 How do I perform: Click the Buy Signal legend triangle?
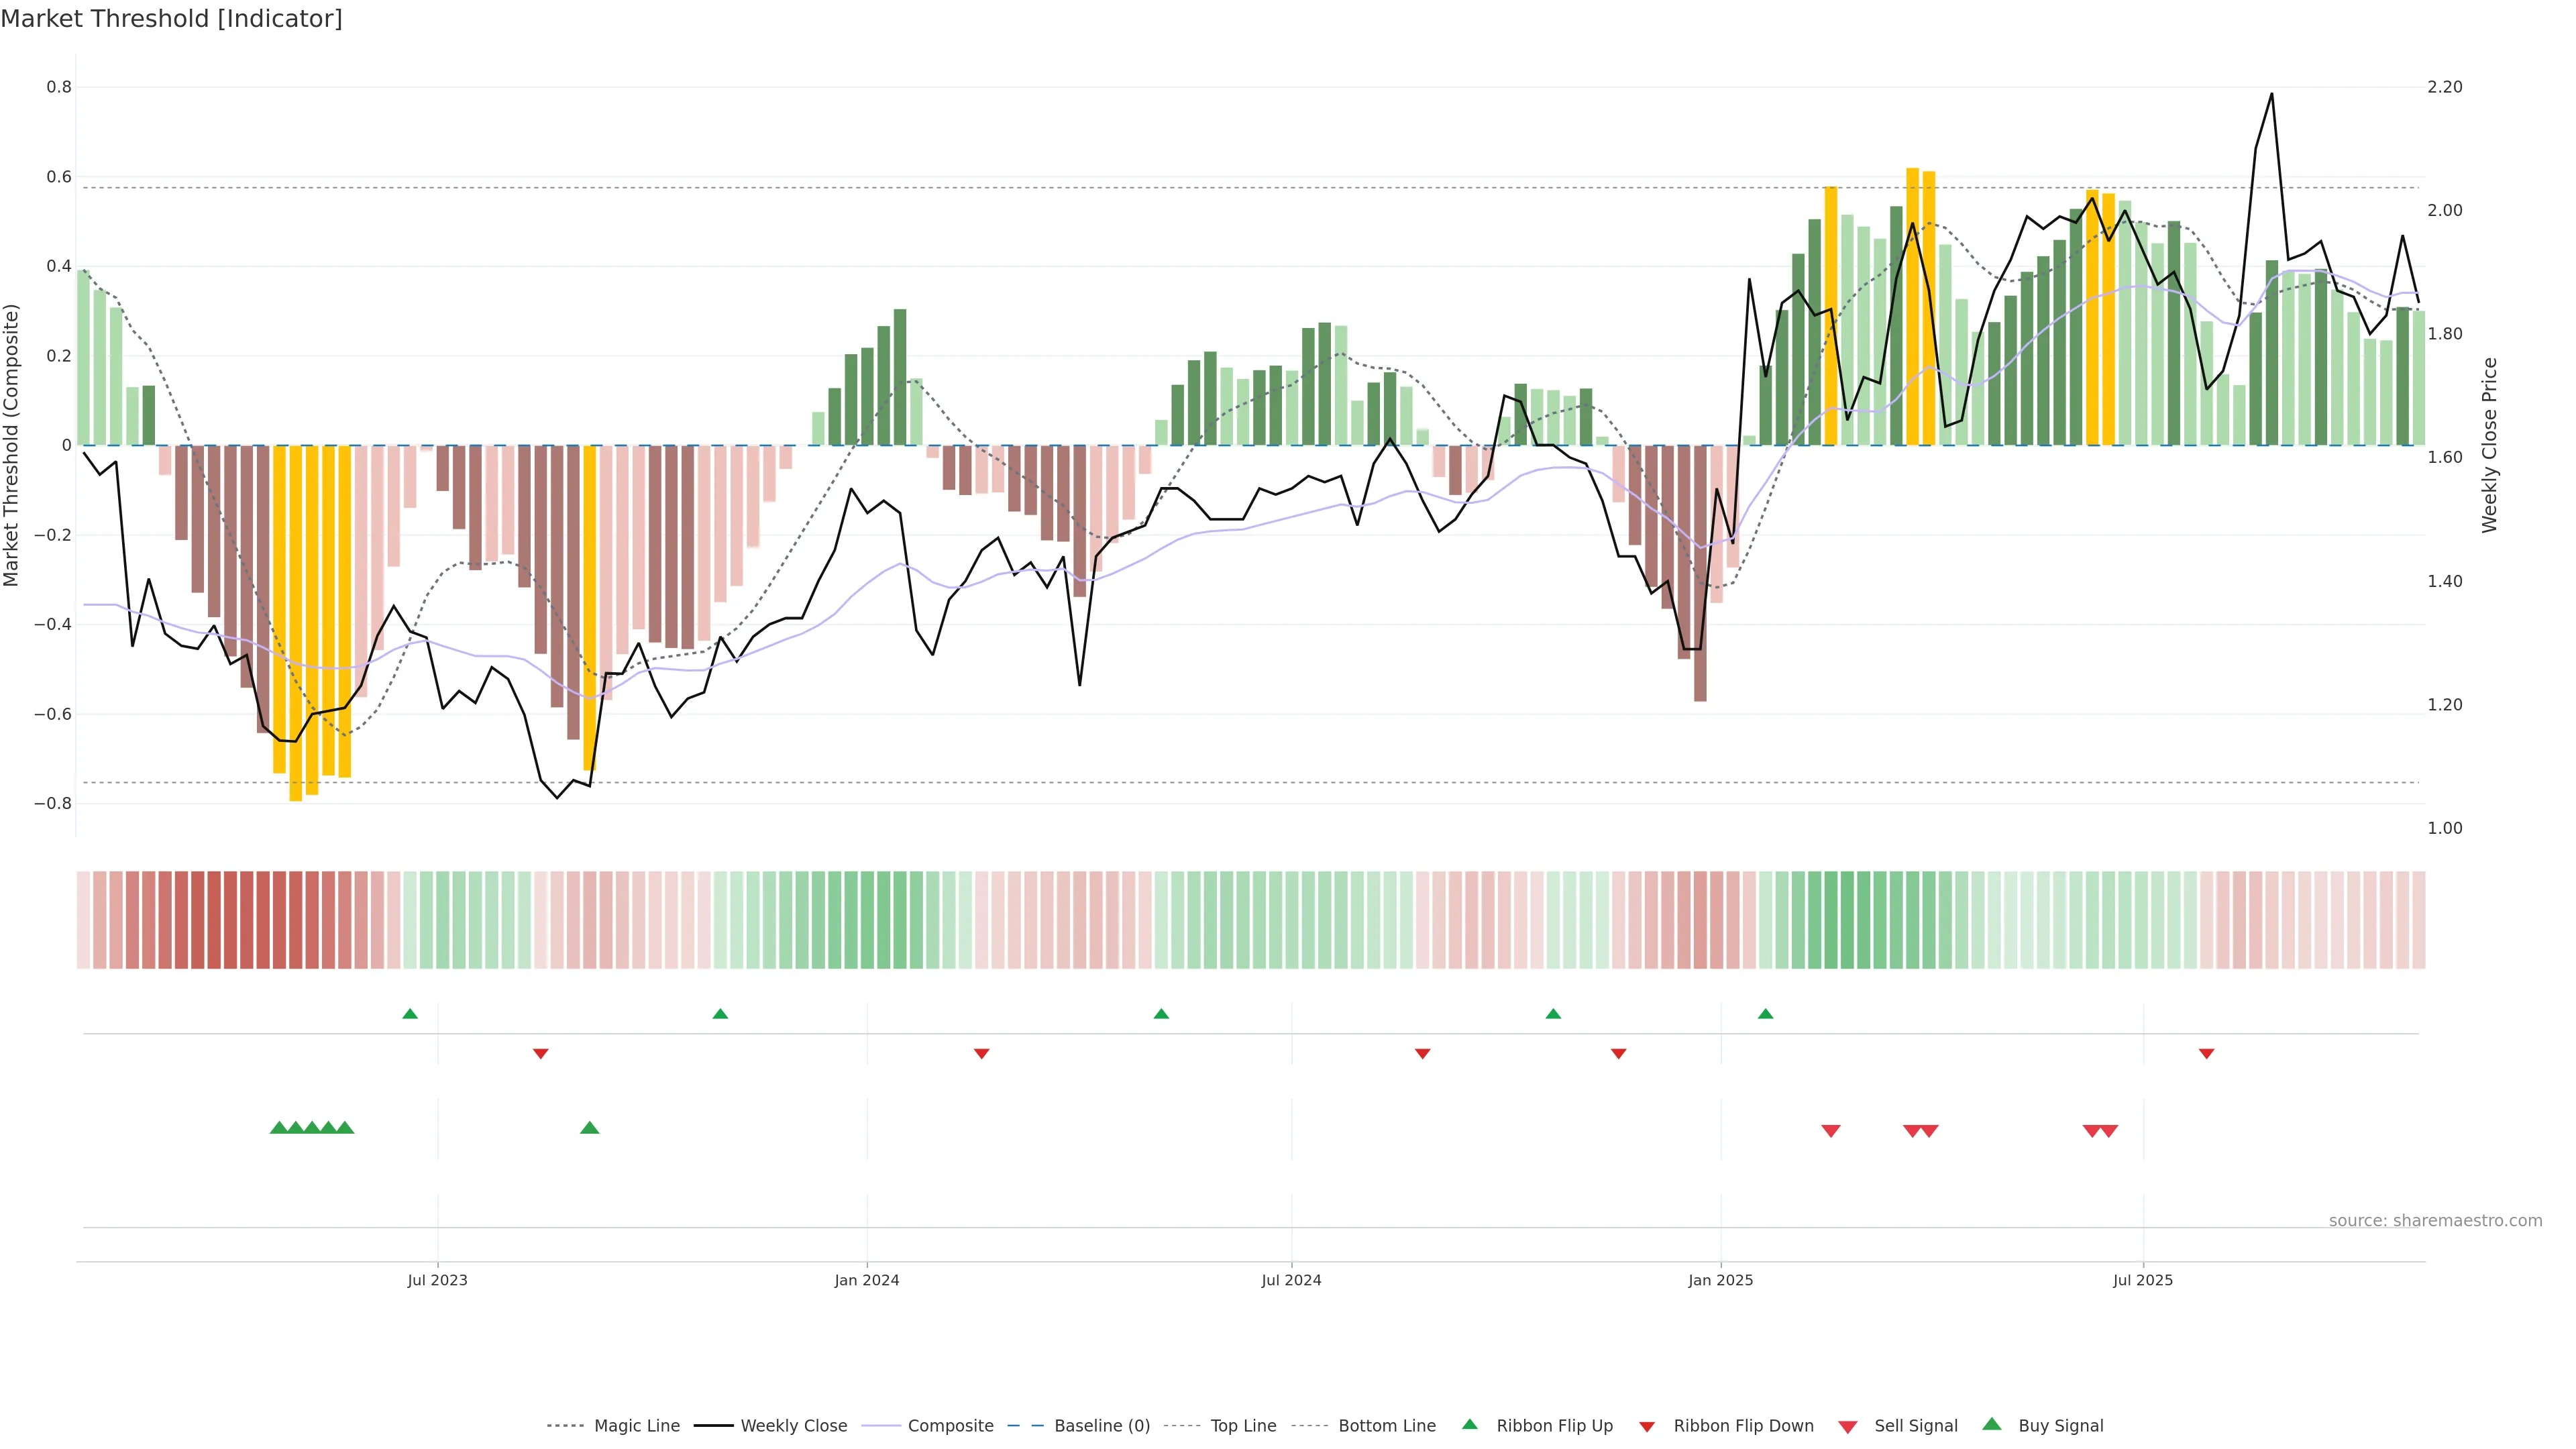pyautogui.click(x=1992, y=1425)
